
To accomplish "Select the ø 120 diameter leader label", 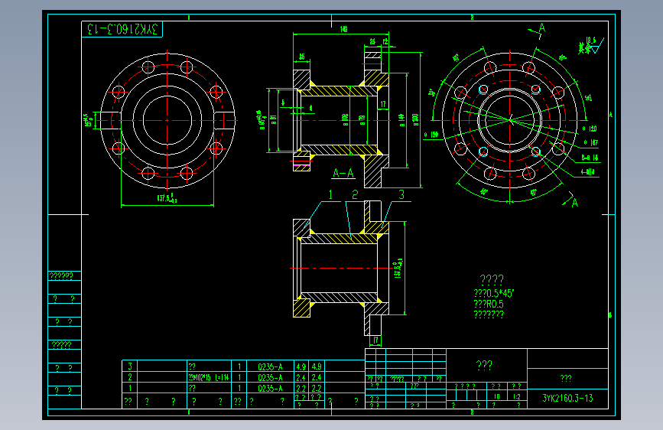I will (590, 129).
